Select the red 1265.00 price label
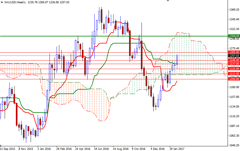 point(234,52)
